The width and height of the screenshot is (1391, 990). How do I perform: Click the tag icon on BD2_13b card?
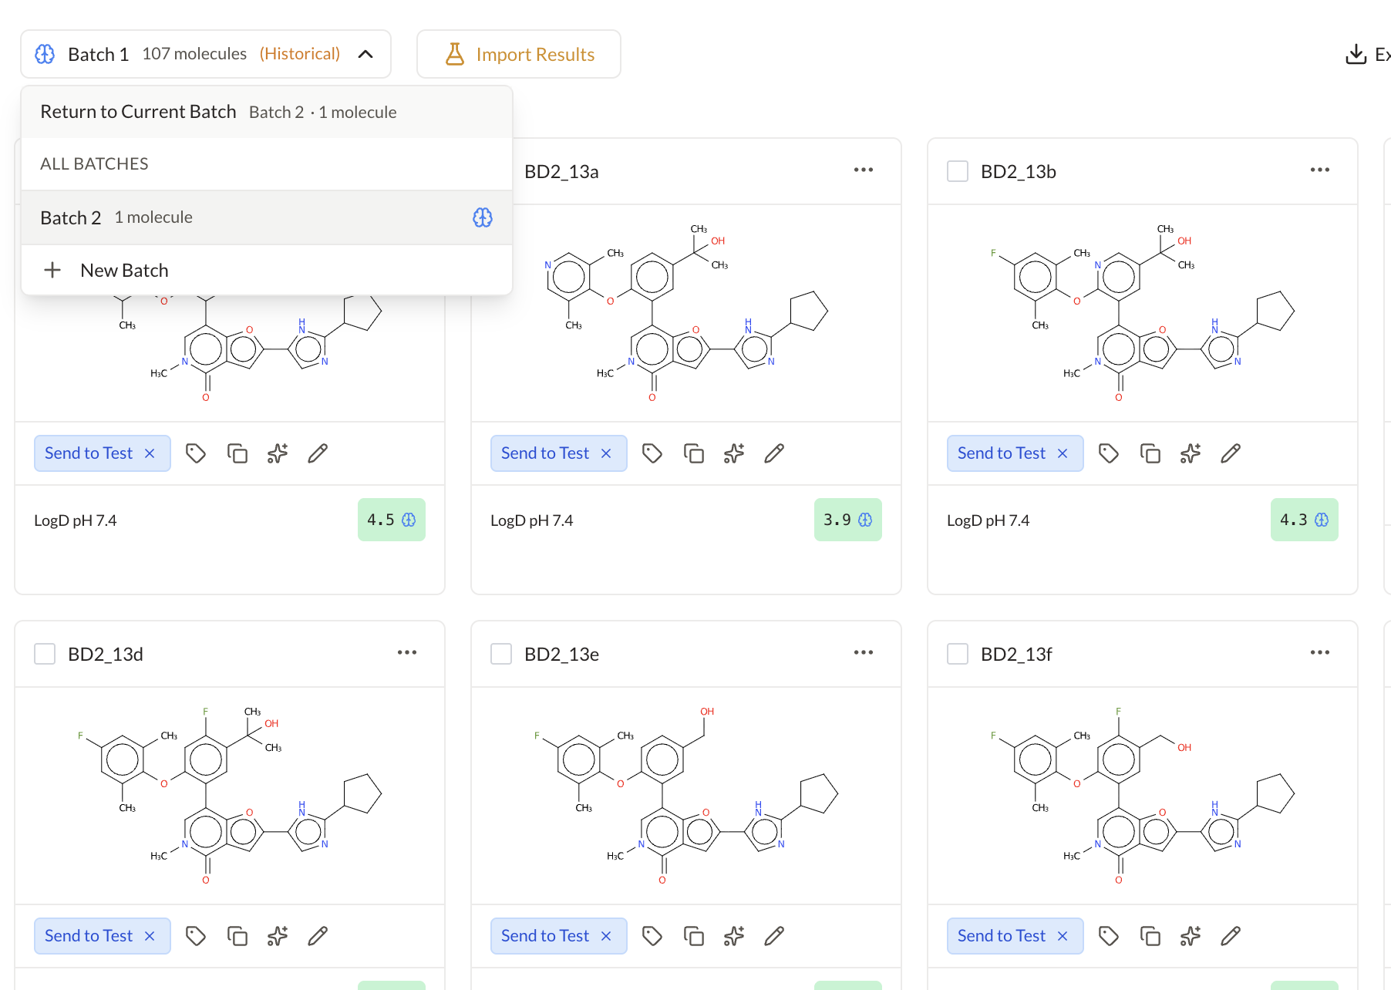(x=1109, y=453)
